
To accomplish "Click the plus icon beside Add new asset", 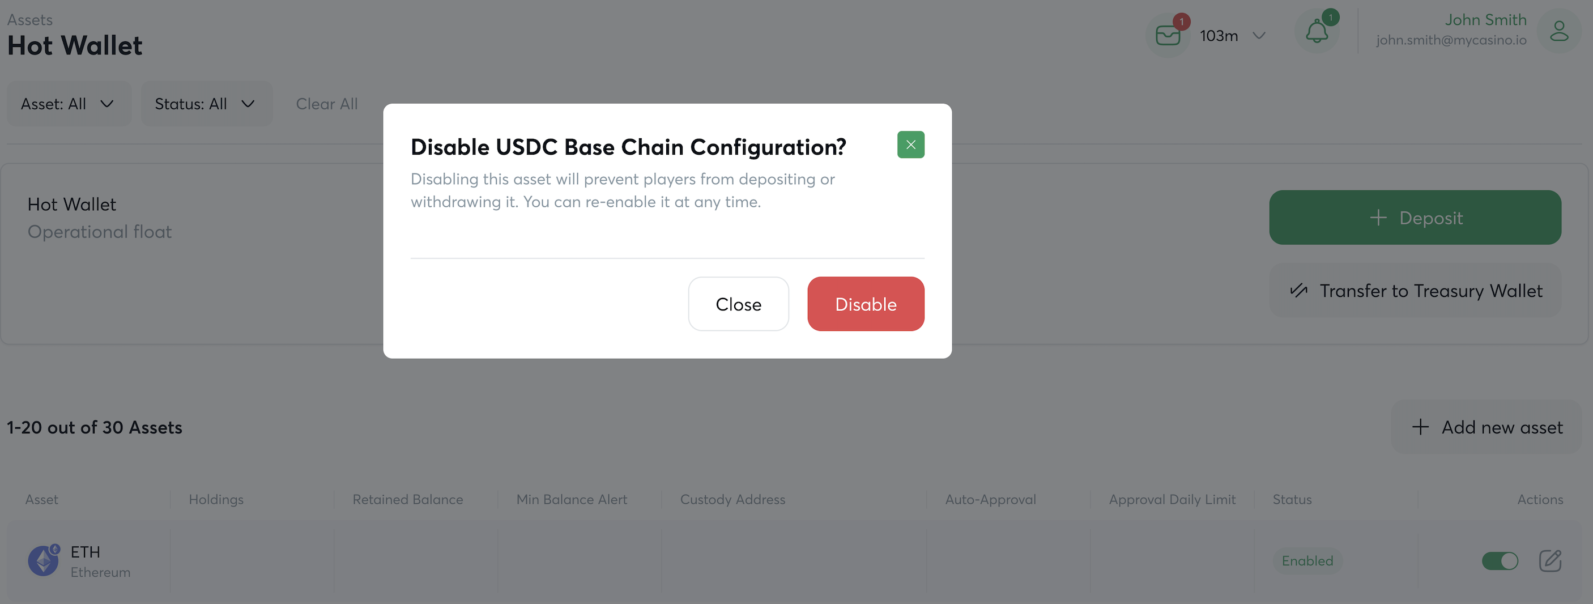I will click(1420, 427).
